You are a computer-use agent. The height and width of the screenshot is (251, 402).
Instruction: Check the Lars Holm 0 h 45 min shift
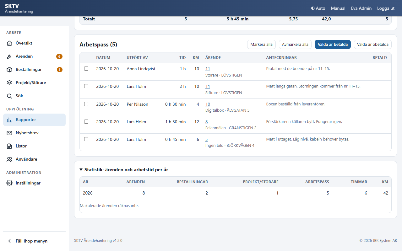click(x=86, y=139)
